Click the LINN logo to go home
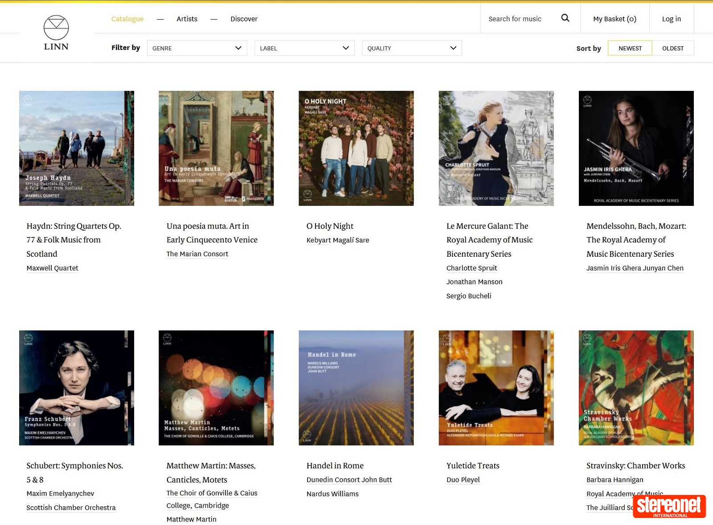Screen dimensions: 713x525 click(x=56, y=33)
